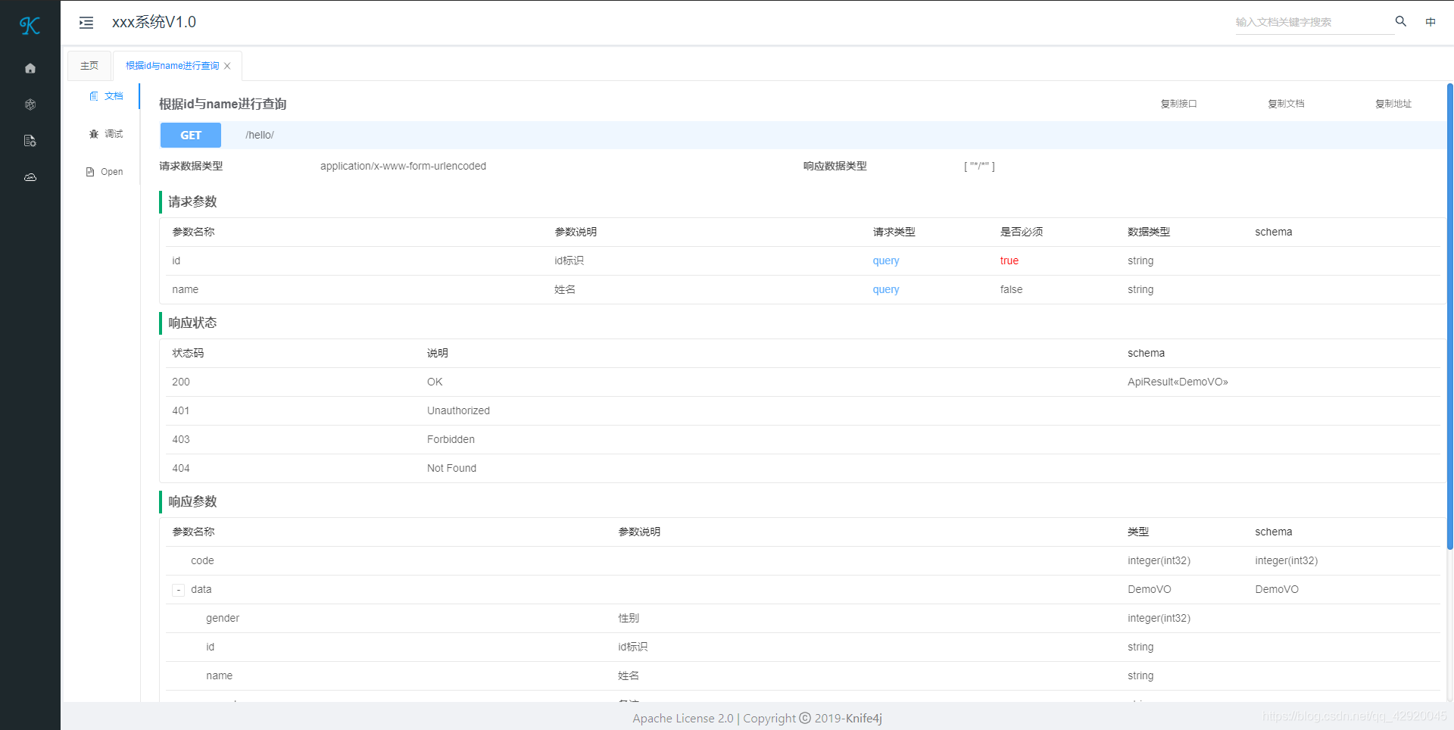Click query type in the id row
This screenshot has width=1454, height=730.
point(886,260)
